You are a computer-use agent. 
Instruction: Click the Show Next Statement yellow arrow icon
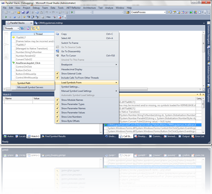click(24, 17)
